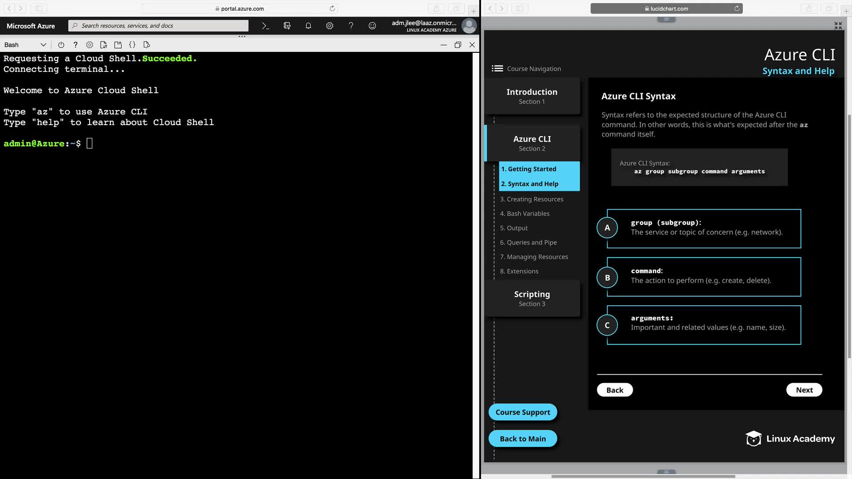This screenshot has width=852, height=479.
Task: Open Azure notifications bell
Action: pyautogui.click(x=308, y=26)
